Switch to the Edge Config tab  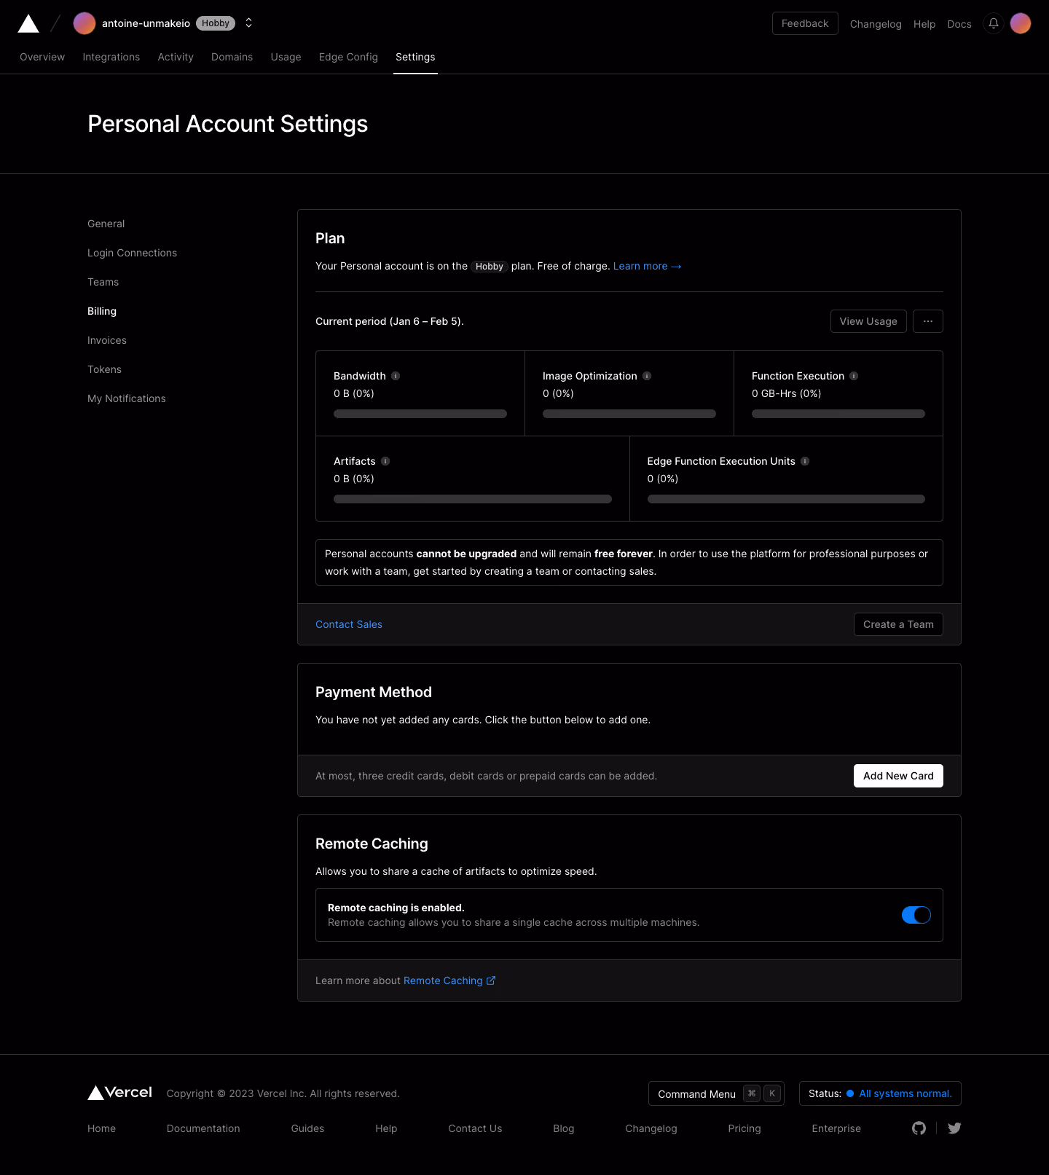pos(348,57)
